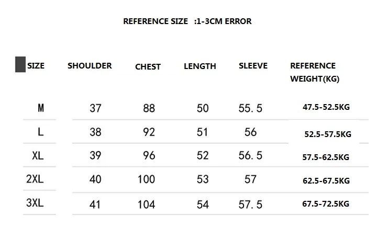Click the dark gray square beside SIZE
This screenshot has width=376, height=250.
pyautogui.click(x=20, y=64)
